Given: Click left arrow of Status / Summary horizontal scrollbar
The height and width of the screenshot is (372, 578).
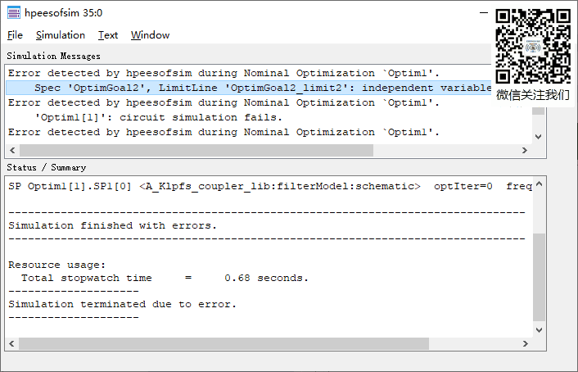Looking at the screenshot, I should point(12,343).
